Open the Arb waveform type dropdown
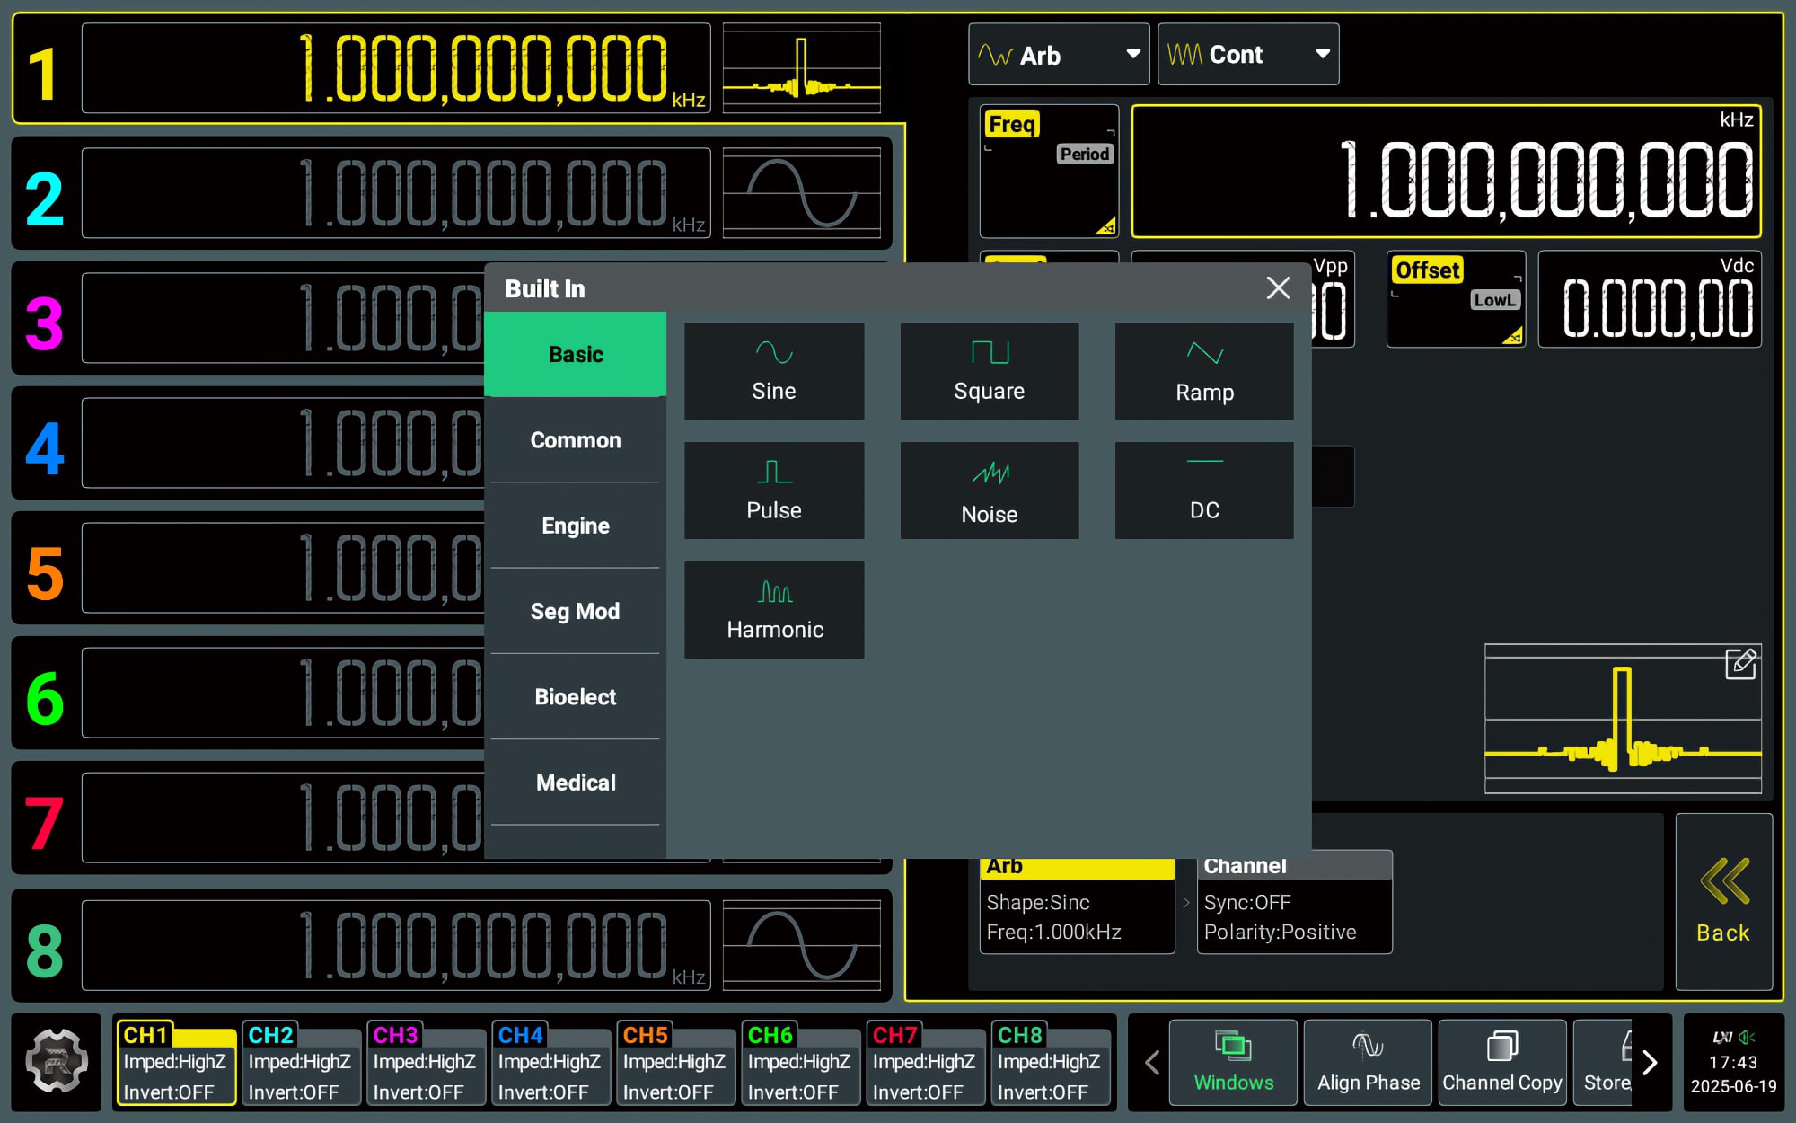This screenshot has height=1123, width=1796. tap(1059, 55)
